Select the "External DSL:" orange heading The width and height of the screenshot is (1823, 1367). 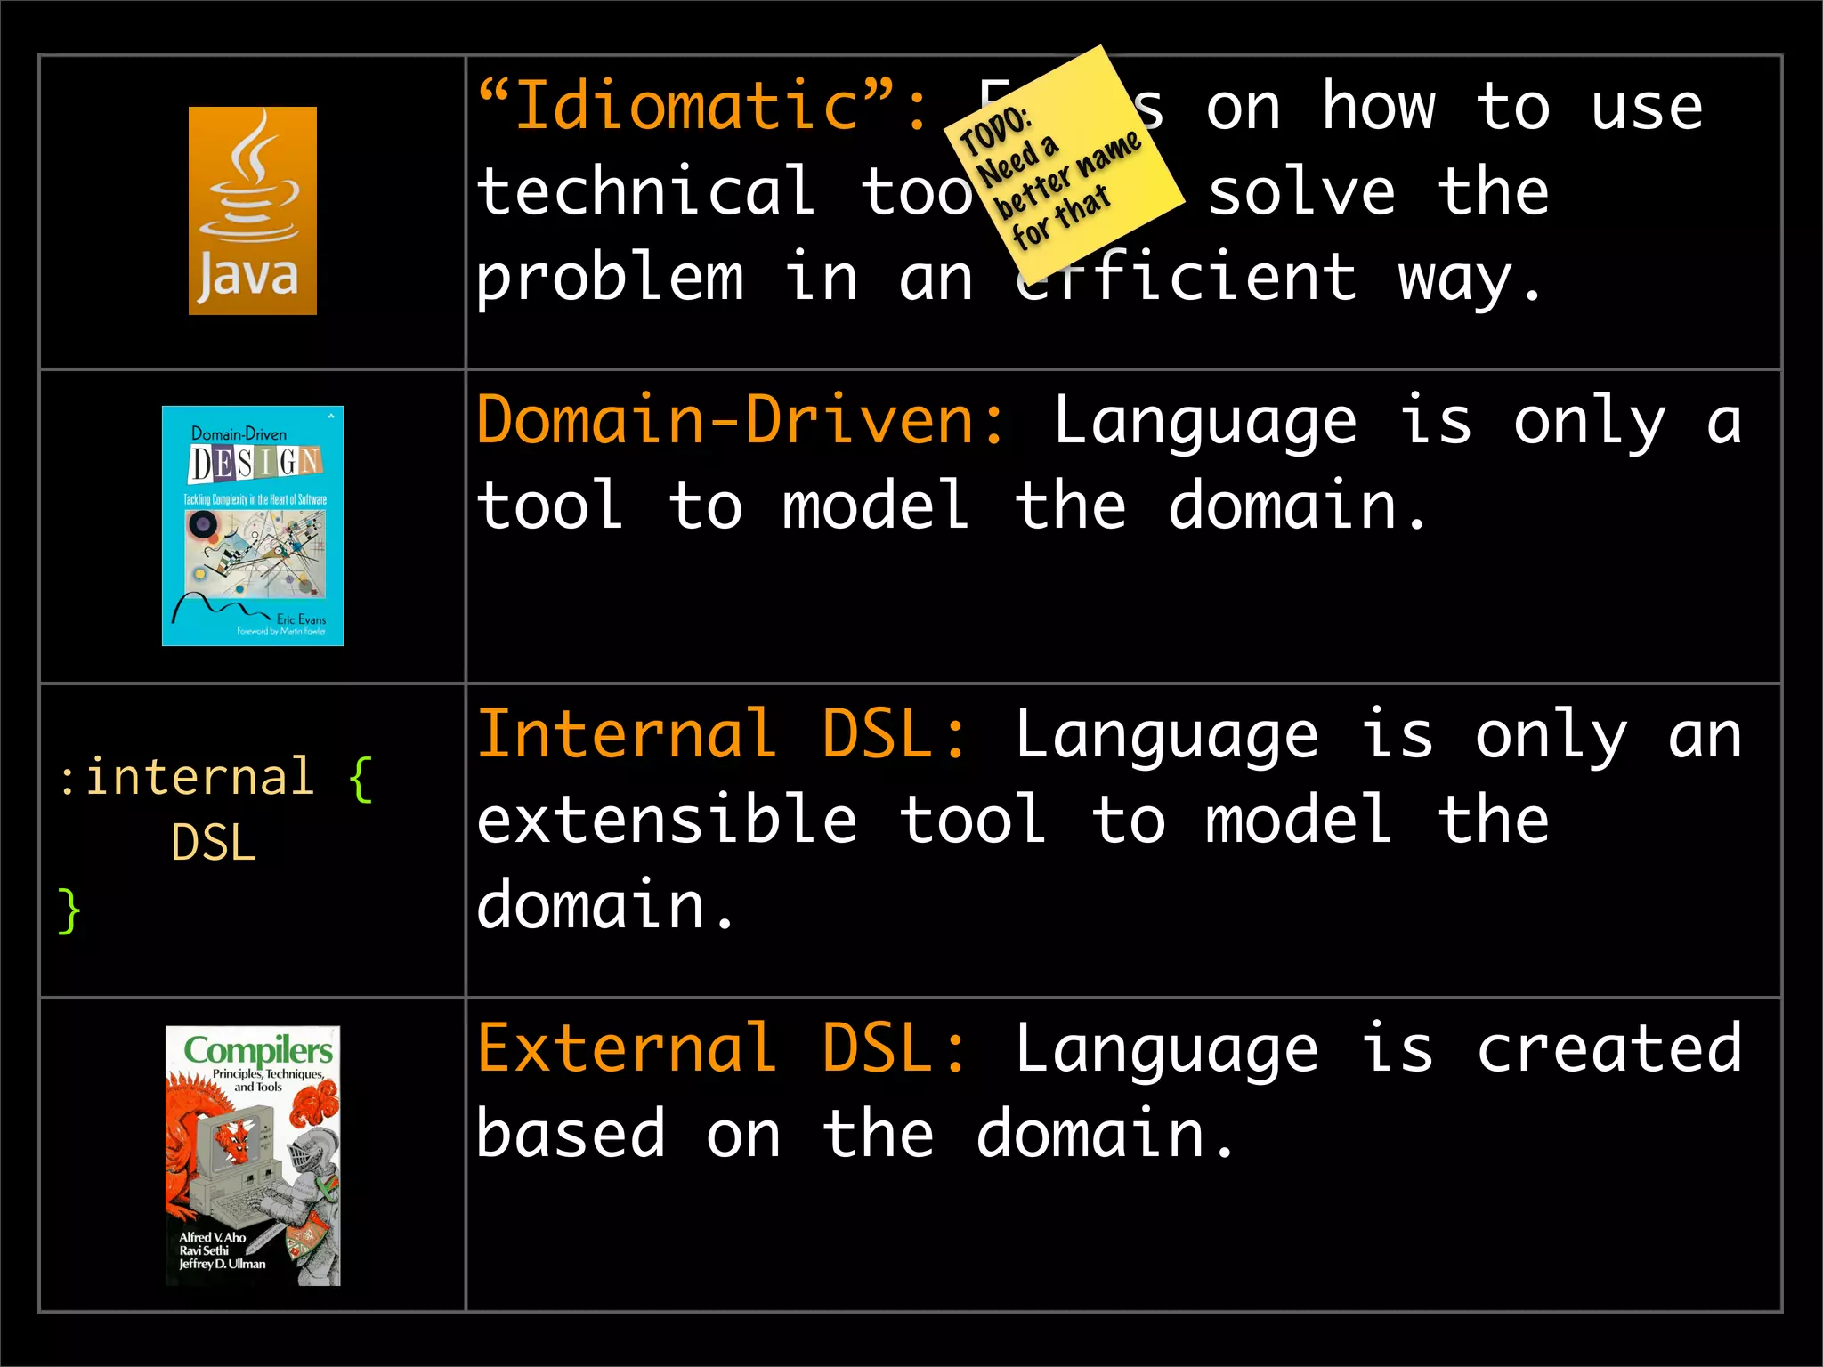coord(723,1048)
